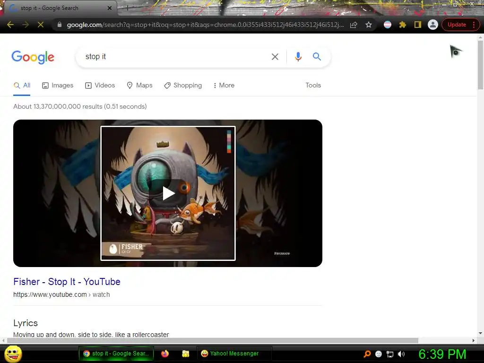Click the 'About 13,370,000,000 results' text
Image resolution: width=484 pixels, height=363 pixels.
click(x=80, y=106)
